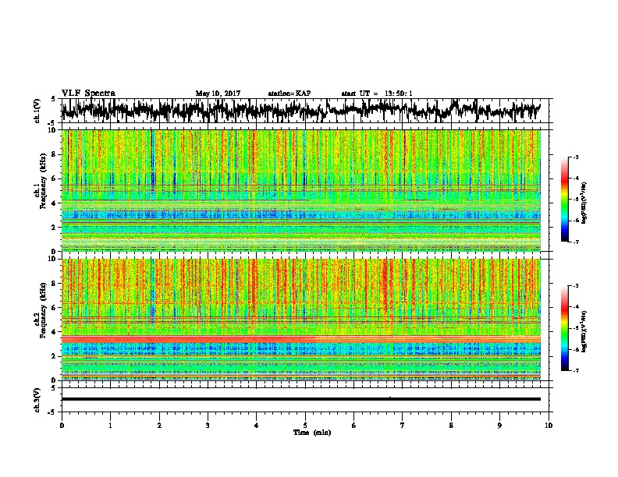The image size is (618, 477).
Task: Click time axis tick label "4"
Action: click(256, 426)
